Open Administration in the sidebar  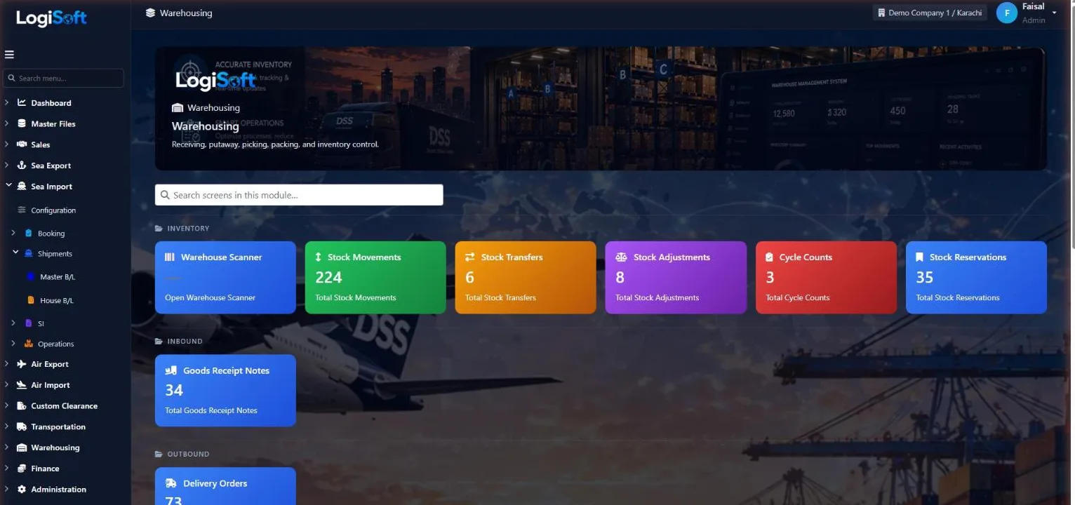pyautogui.click(x=58, y=489)
